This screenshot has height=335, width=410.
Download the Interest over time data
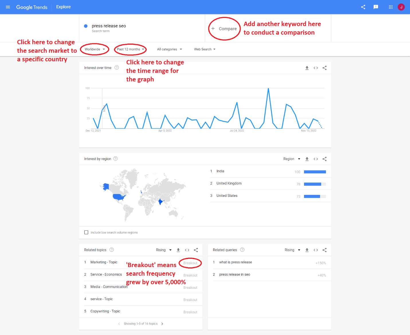point(307,68)
